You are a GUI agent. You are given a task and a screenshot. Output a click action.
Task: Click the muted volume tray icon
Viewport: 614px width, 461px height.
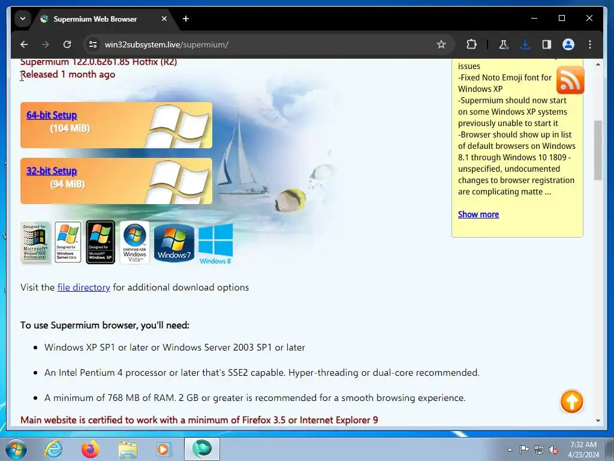553,450
